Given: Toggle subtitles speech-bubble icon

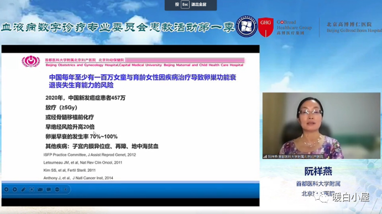Looking at the screenshot, I should pos(49,189).
